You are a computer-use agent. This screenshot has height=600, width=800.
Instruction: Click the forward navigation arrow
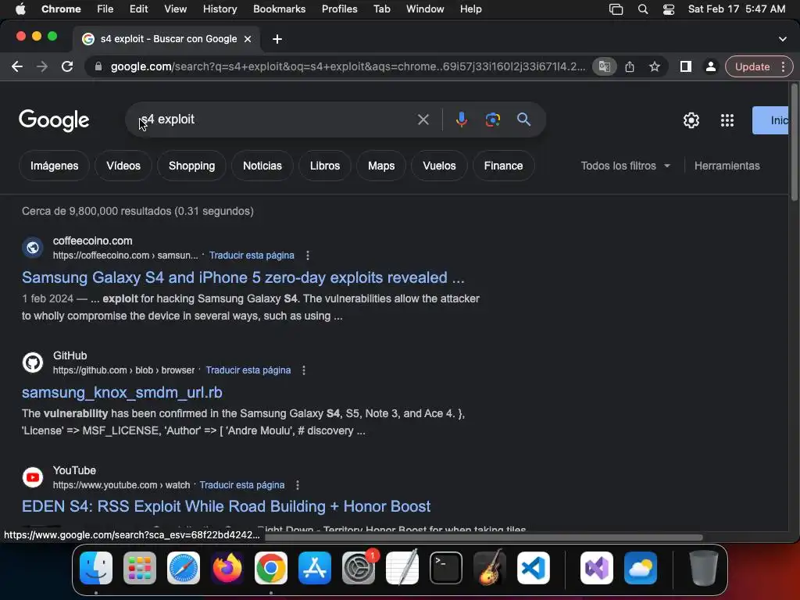click(42, 66)
